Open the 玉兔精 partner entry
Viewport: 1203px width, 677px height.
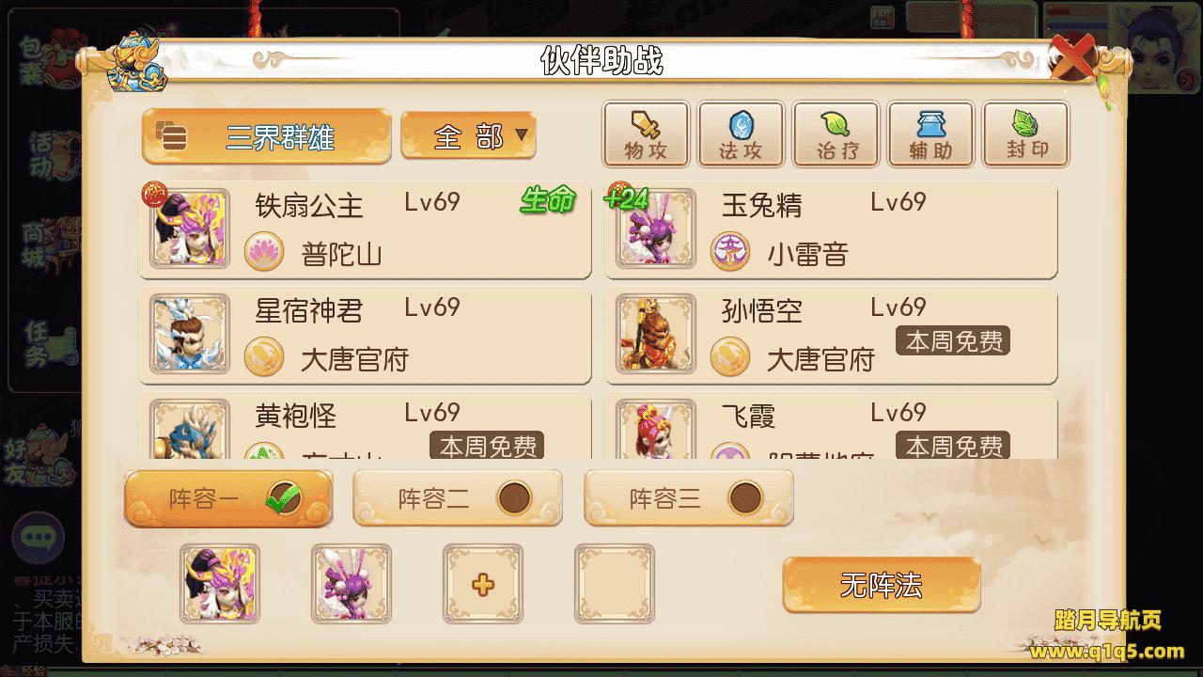[831, 230]
